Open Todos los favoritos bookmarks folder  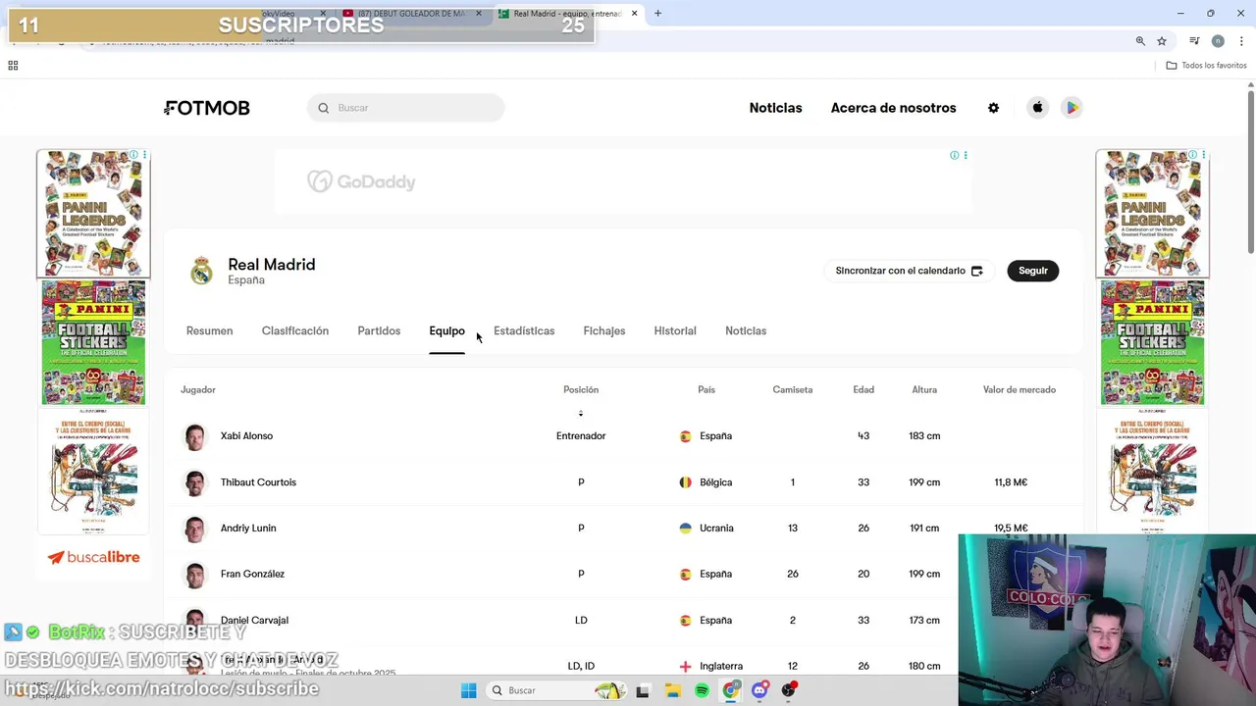[x=1206, y=66]
